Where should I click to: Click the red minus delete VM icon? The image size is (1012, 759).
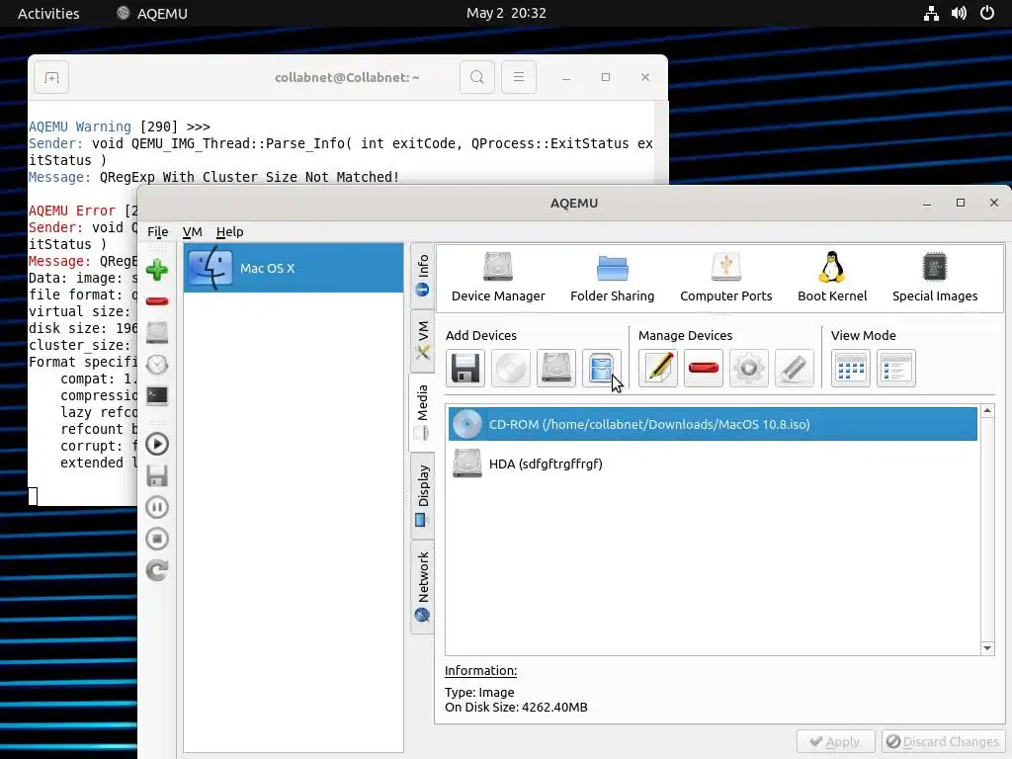coord(157,301)
